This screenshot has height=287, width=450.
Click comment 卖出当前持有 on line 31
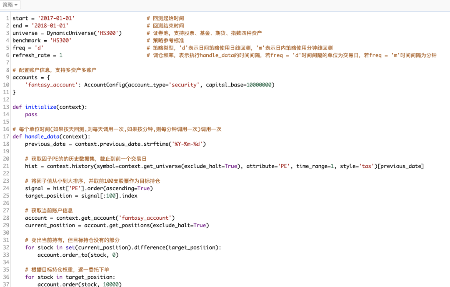[47, 240]
